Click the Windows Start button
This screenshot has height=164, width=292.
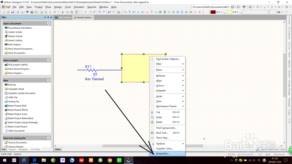tap(4, 160)
